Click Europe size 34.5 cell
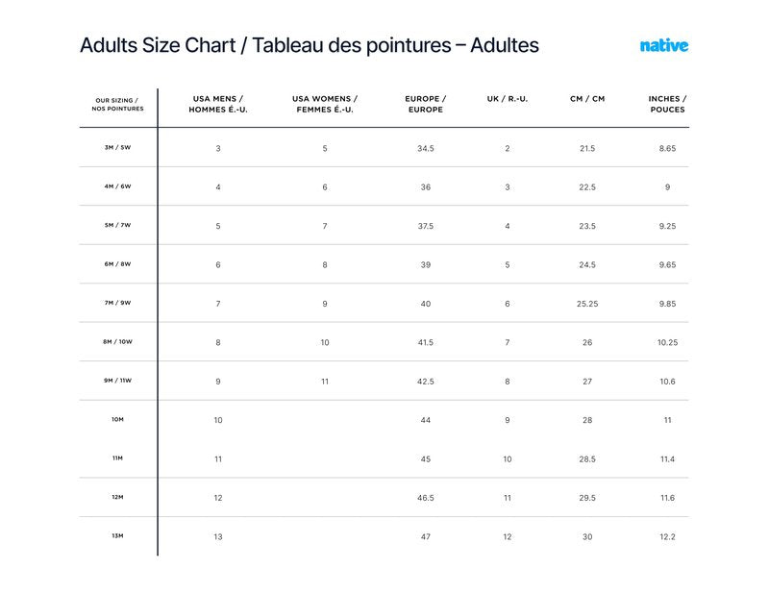Screen dimensions: 769x594 pos(426,148)
